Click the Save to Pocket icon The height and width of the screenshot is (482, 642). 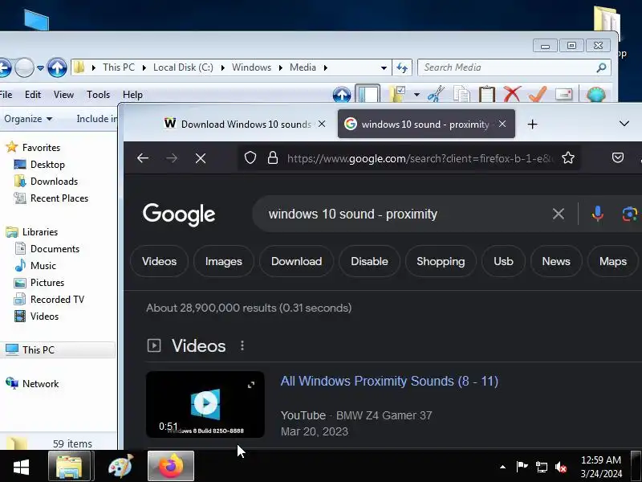[617, 157]
